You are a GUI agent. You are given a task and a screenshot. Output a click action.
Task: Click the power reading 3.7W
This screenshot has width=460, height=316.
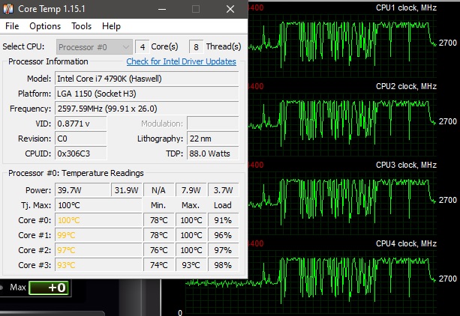pos(223,190)
